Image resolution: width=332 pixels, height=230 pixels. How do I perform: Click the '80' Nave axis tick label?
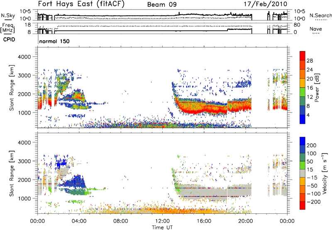point(297,25)
